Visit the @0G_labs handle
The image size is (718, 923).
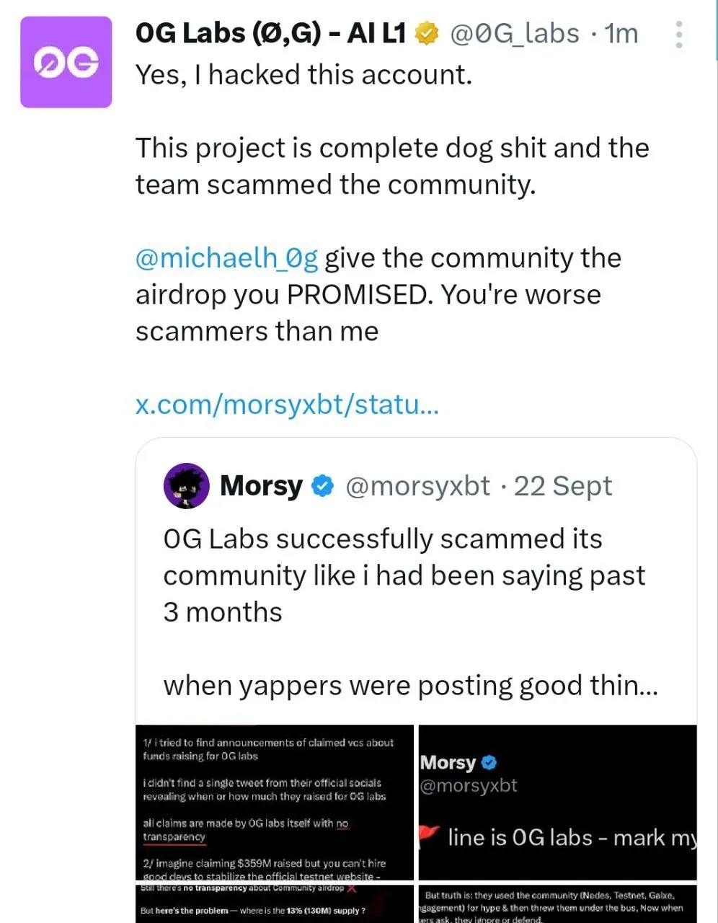point(514,33)
